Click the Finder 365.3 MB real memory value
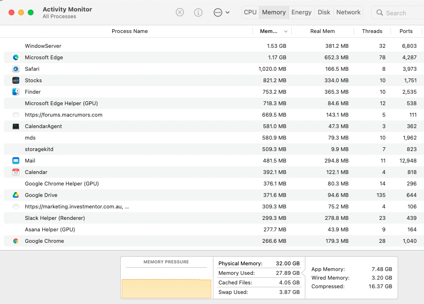The width and height of the screenshot is (424, 304). coord(336,92)
